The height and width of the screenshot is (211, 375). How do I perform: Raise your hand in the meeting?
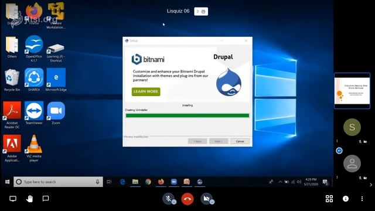tap(29, 199)
